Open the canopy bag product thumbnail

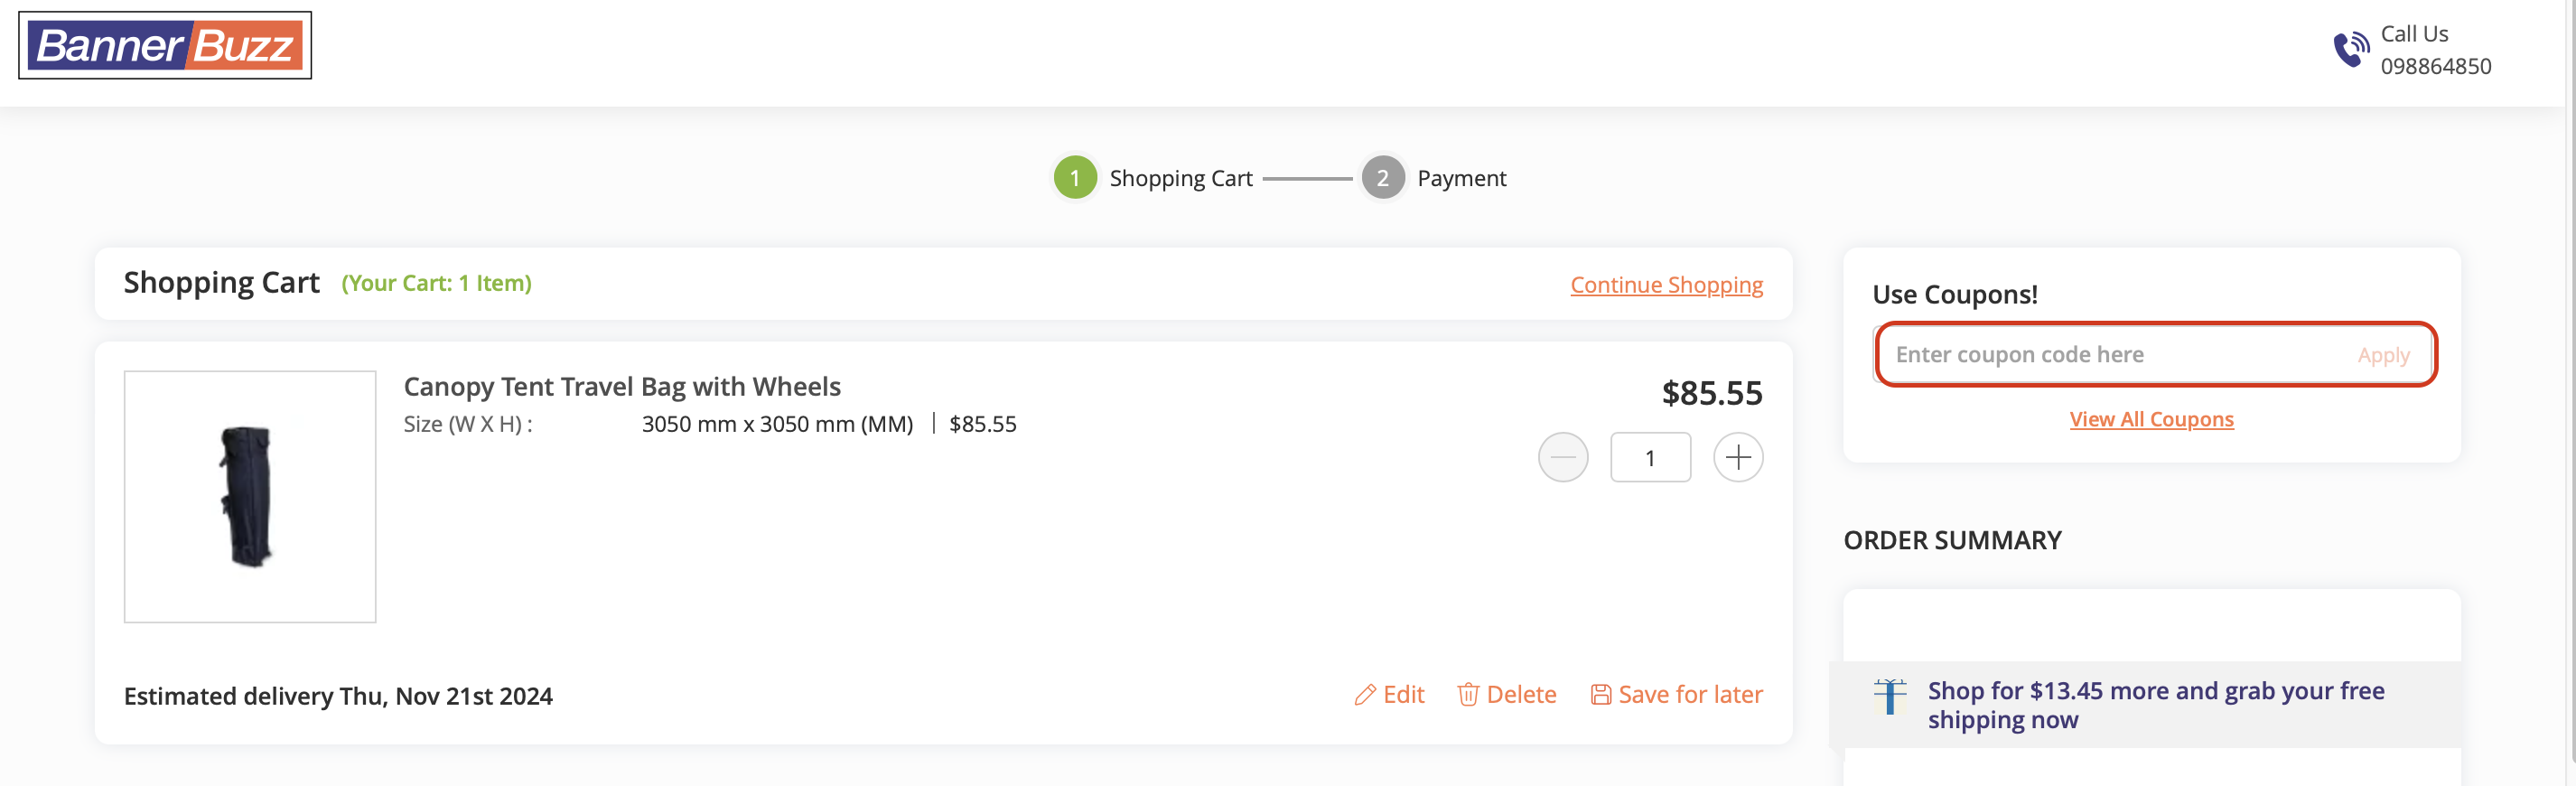coord(250,497)
